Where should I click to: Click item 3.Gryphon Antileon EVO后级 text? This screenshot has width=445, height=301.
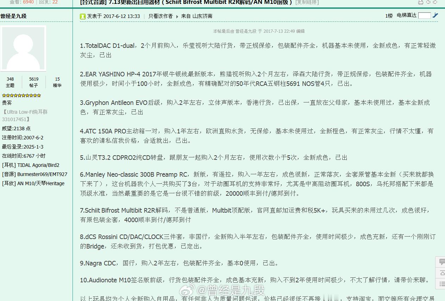[x=120, y=103]
